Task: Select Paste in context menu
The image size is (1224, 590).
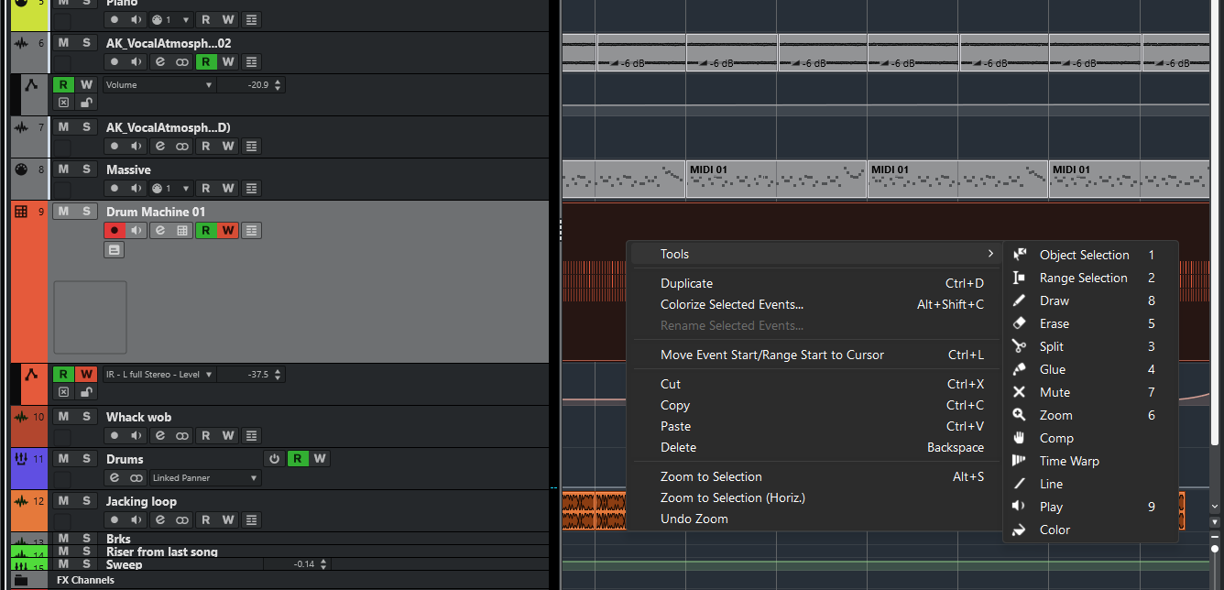Action: [814, 426]
